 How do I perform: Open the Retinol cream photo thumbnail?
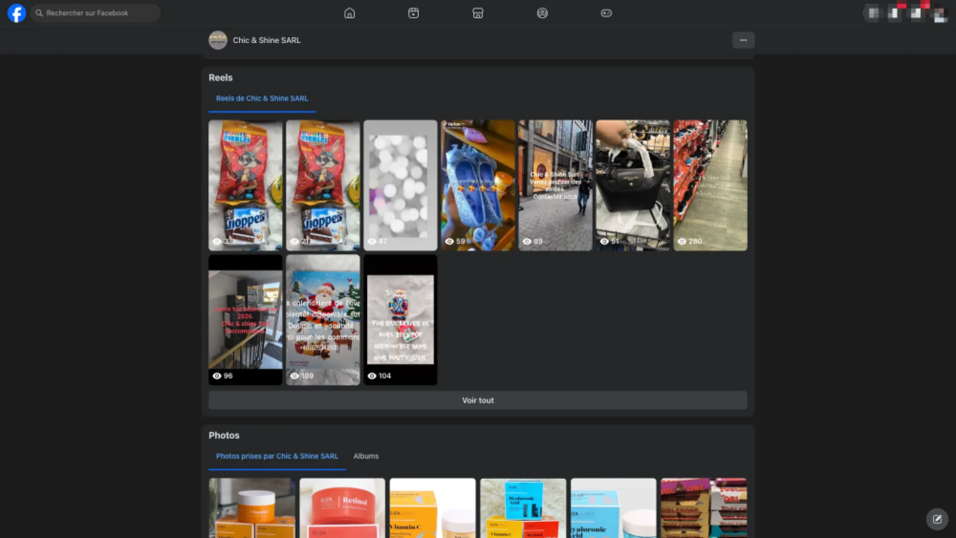pyautogui.click(x=342, y=507)
